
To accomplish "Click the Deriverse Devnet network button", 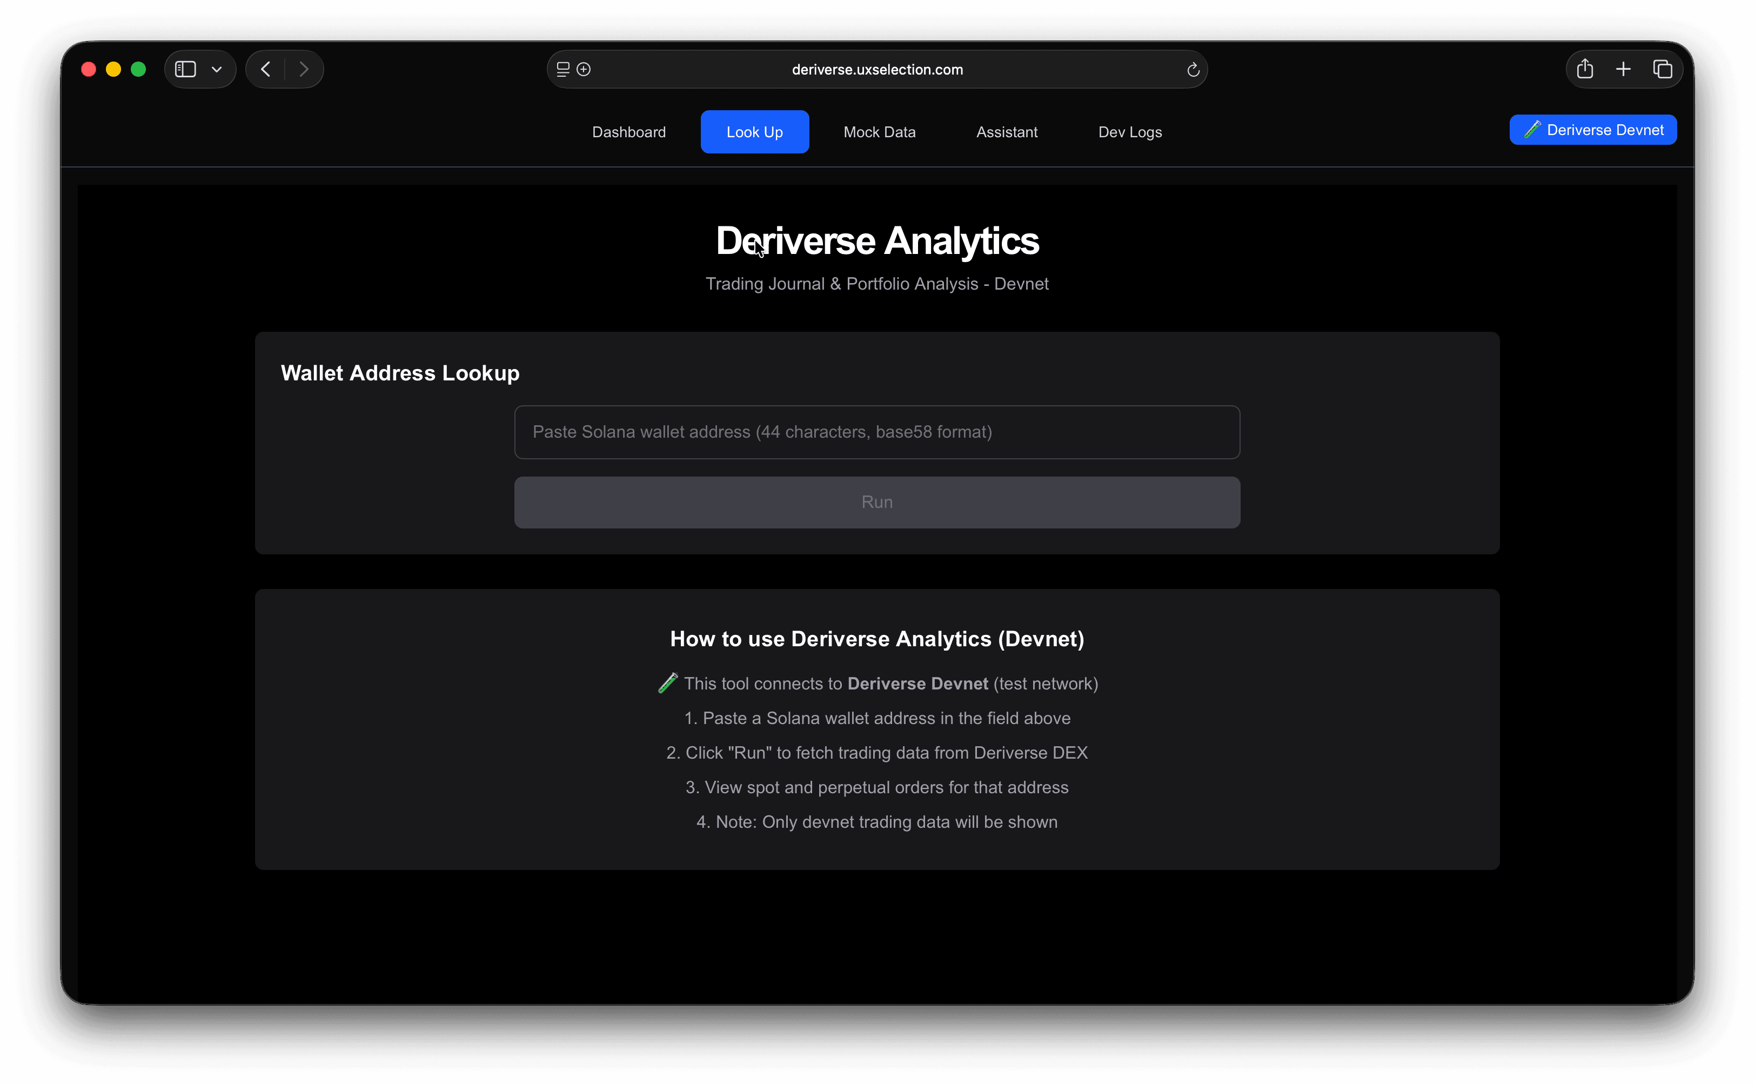I will (1592, 130).
